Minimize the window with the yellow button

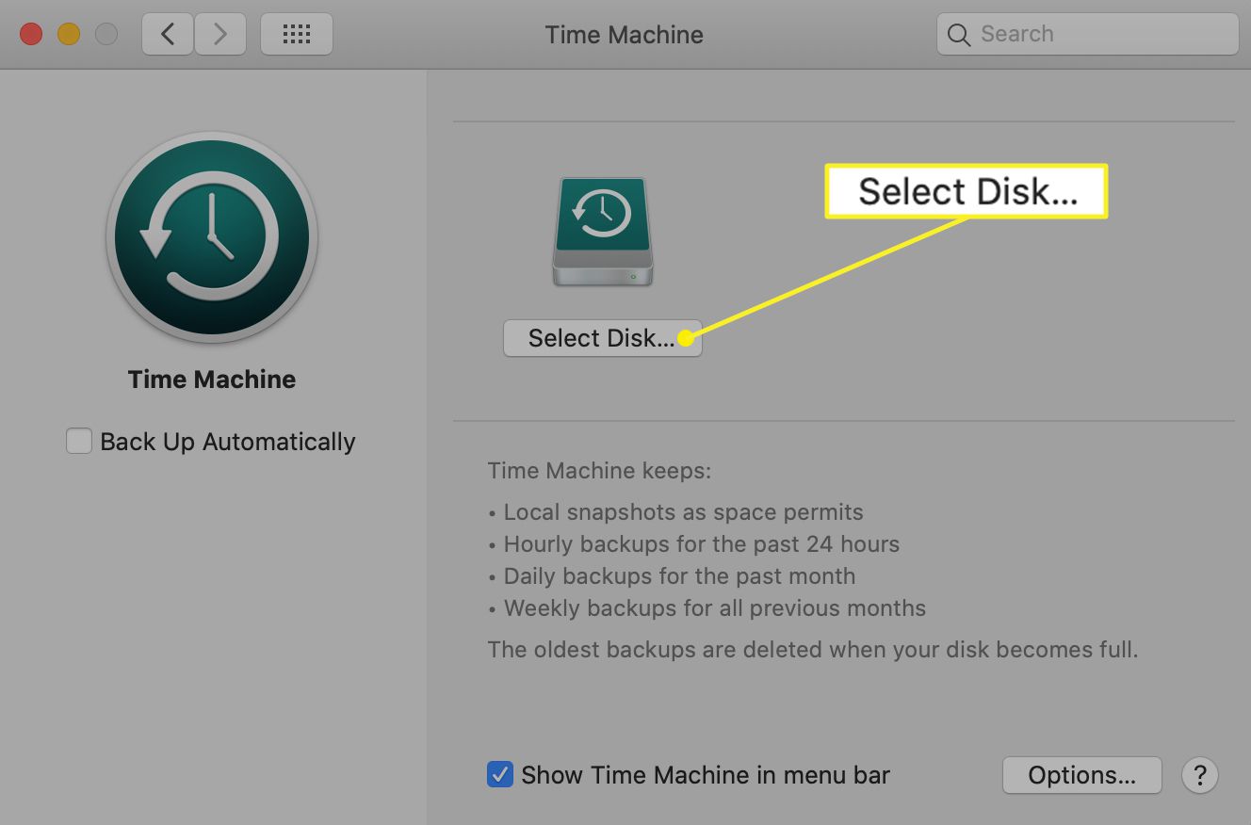tap(69, 35)
